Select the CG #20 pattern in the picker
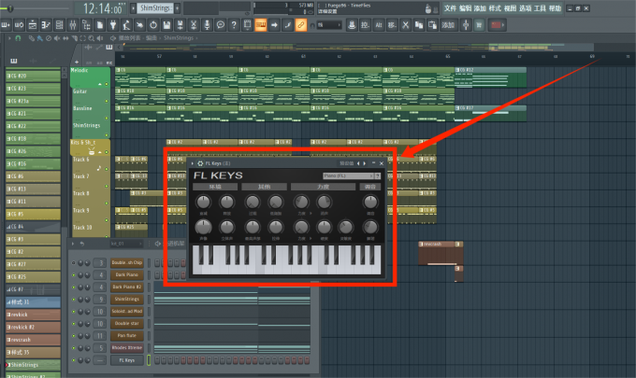Viewport: 636px width, 378px height. click(x=33, y=76)
